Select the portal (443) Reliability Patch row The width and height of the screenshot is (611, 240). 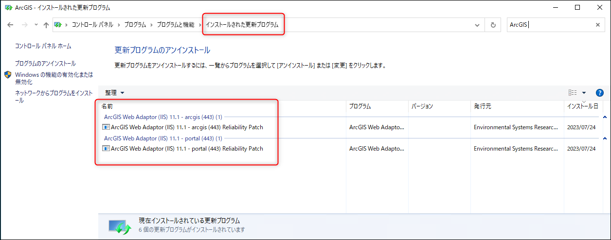(350, 149)
